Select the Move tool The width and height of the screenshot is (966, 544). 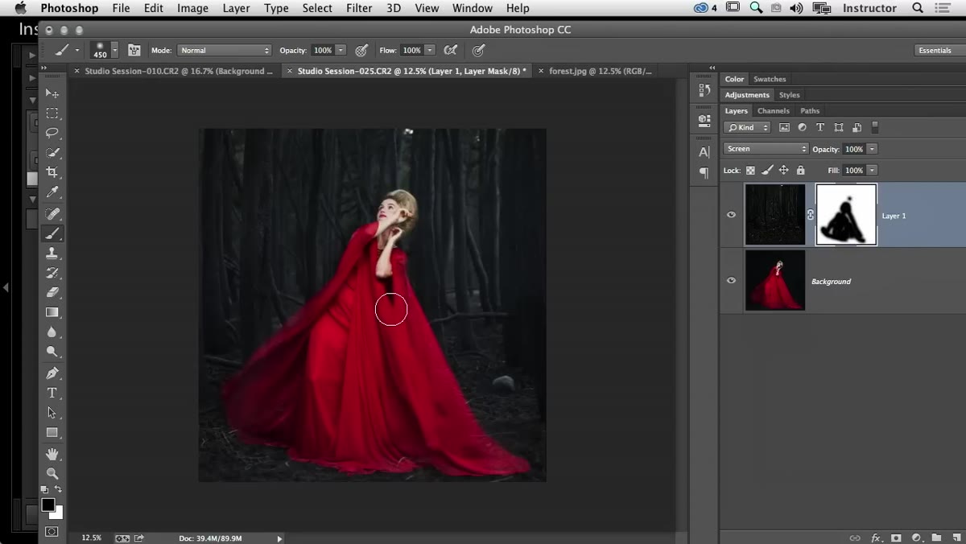(52, 93)
